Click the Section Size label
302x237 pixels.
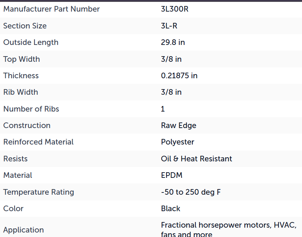[25, 26]
